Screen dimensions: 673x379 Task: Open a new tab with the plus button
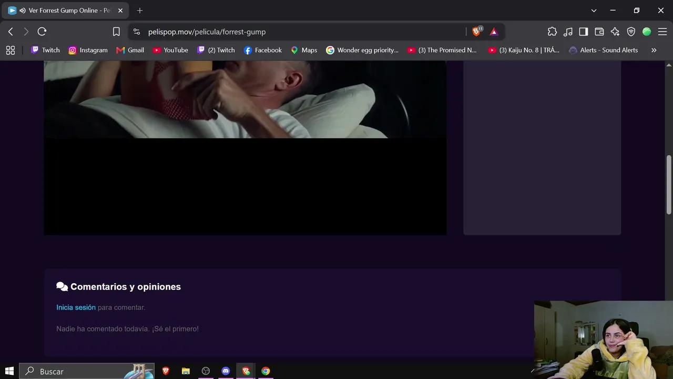click(x=140, y=11)
